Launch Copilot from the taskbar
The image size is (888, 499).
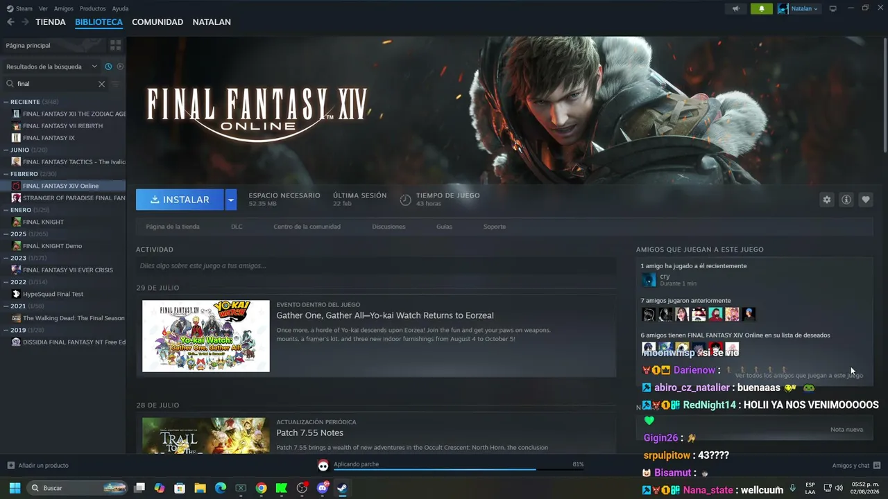tap(160, 488)
